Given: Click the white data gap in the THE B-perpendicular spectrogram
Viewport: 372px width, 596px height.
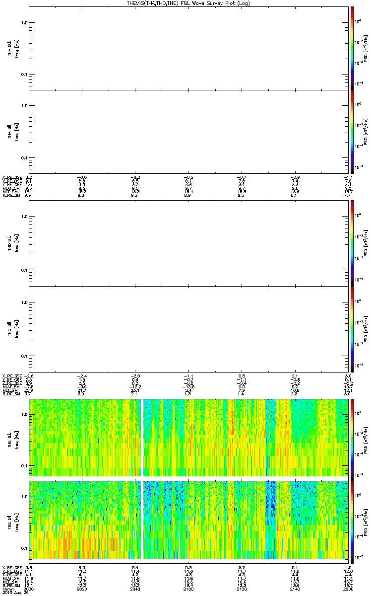Looking at the screenshot, I should (143, 438).
